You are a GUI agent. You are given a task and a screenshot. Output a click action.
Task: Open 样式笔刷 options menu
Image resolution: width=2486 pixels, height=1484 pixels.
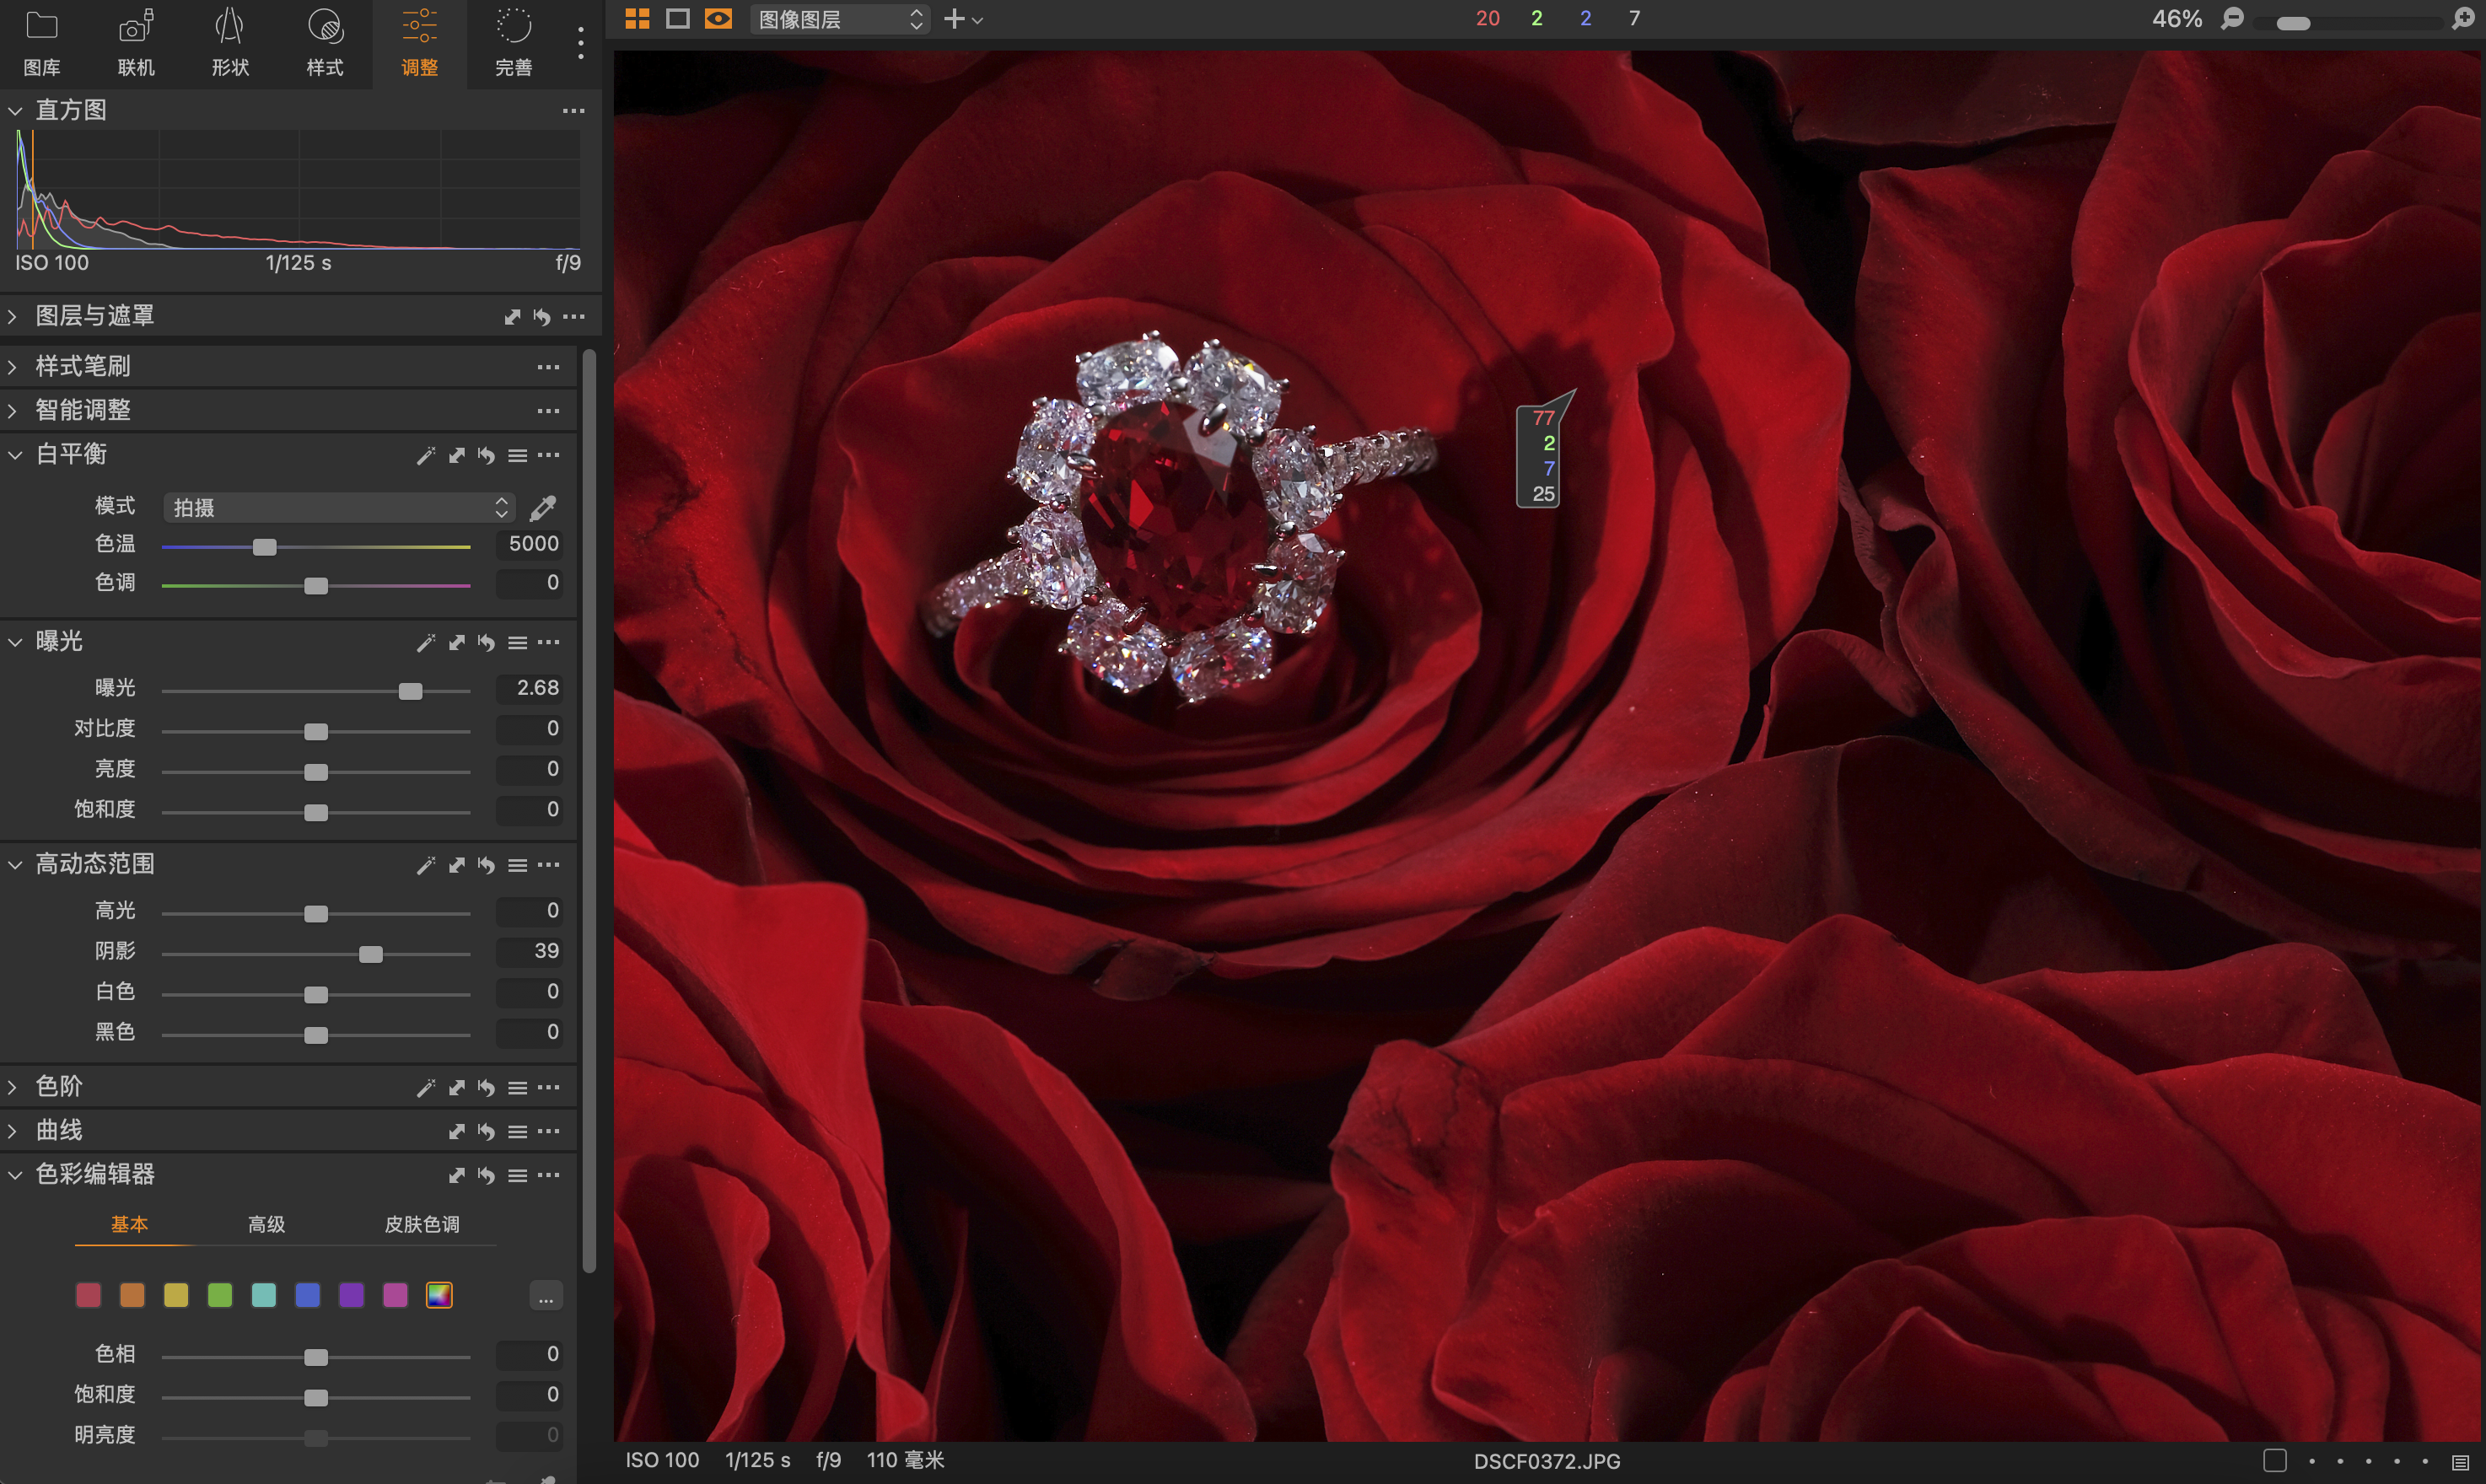[548, 367]
